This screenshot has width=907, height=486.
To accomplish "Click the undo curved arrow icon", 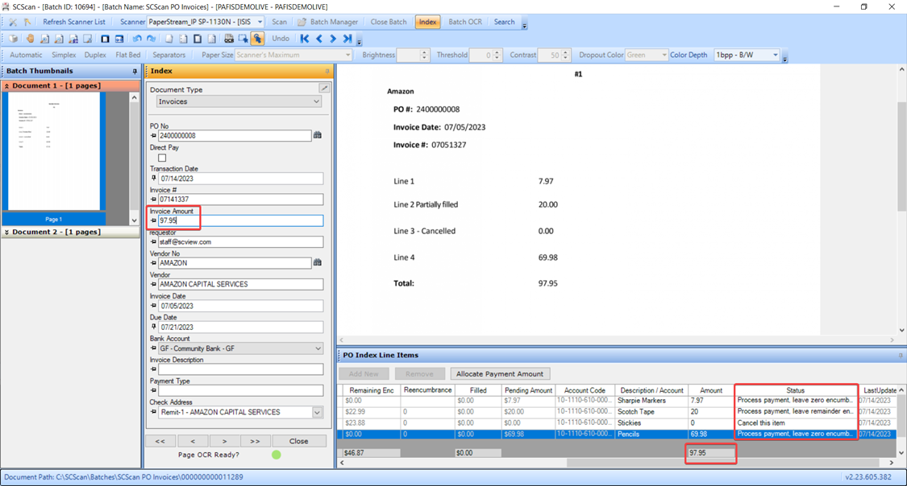I will coord(137,39).
